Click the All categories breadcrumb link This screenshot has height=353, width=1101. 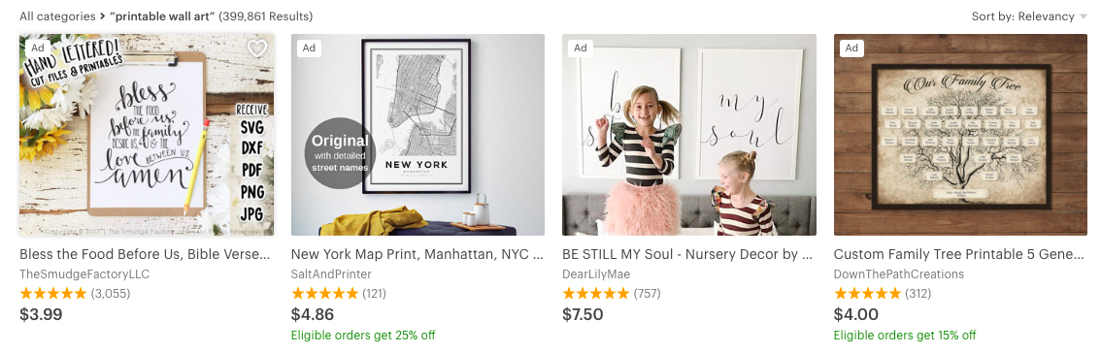coord(57,16)
